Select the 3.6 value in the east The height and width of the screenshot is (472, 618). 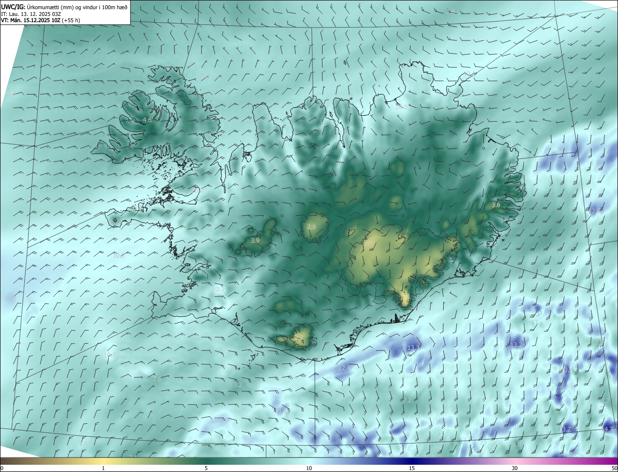pos(496,205)
